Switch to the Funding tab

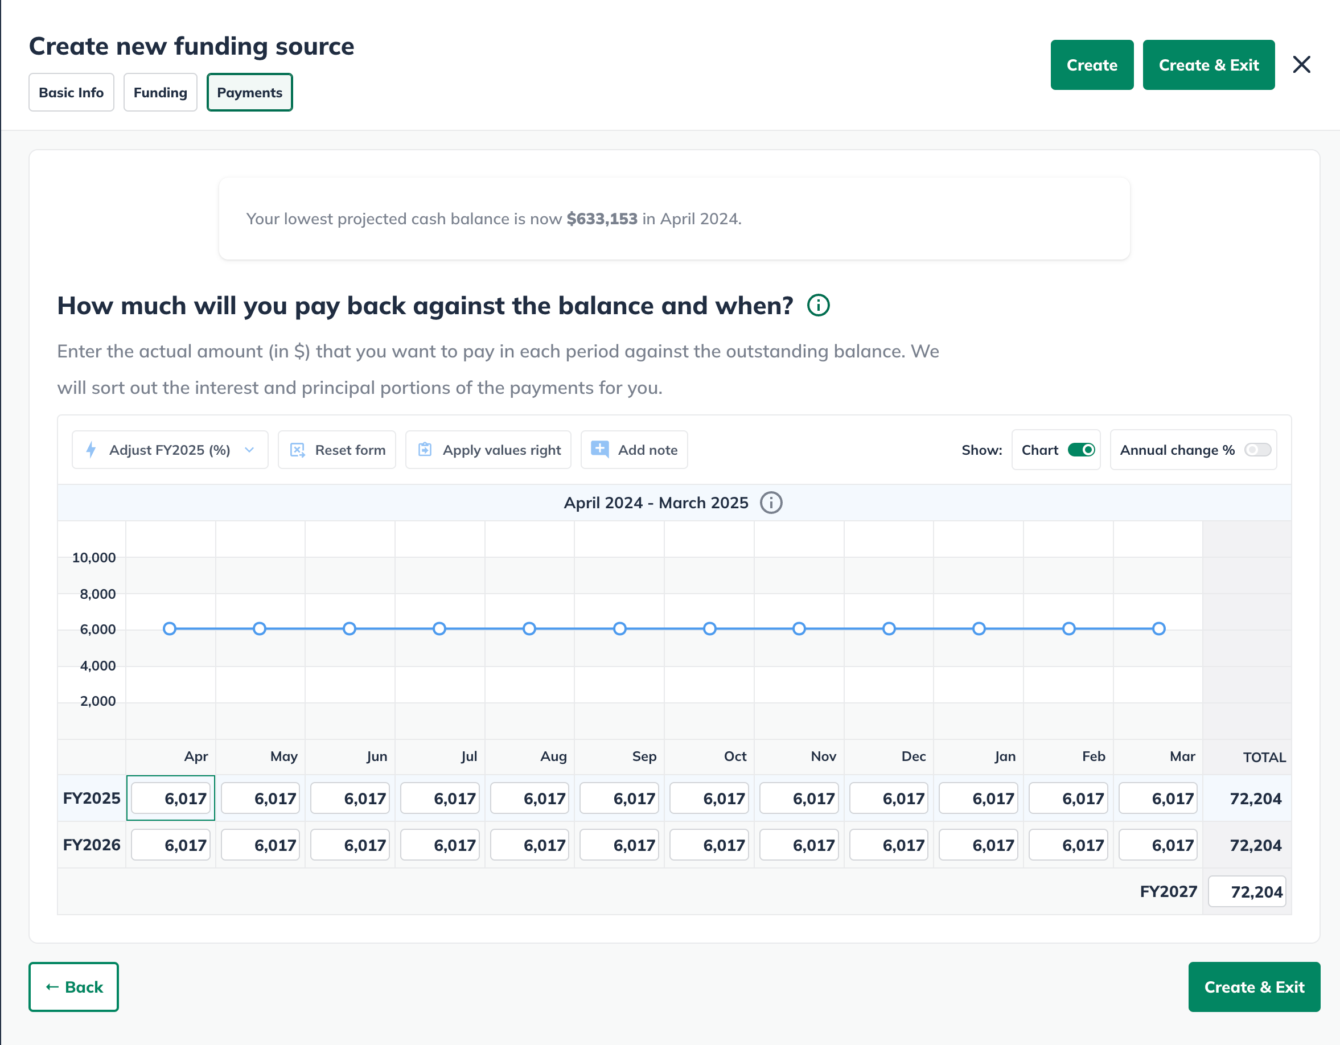[x=160, y=93]
